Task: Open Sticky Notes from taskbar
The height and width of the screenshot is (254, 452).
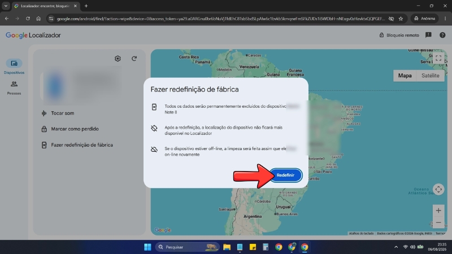Action: pos(253,247)
